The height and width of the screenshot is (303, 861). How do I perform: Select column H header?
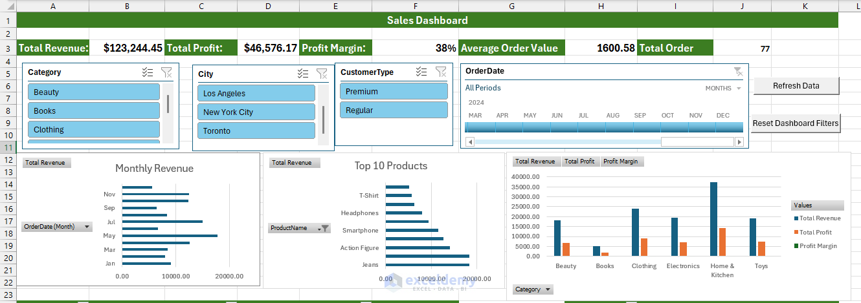601,6
